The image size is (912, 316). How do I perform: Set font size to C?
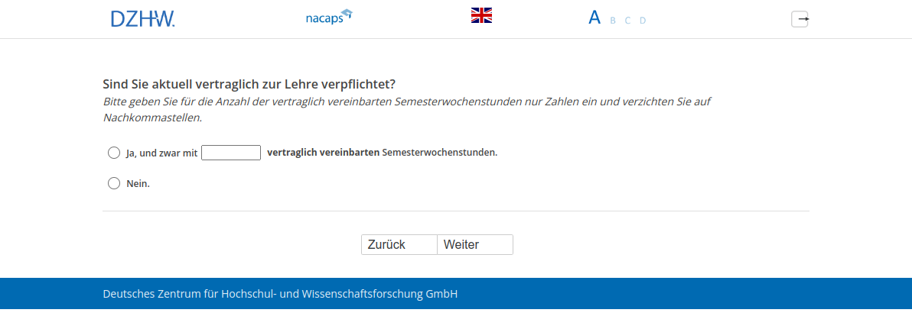627,21
